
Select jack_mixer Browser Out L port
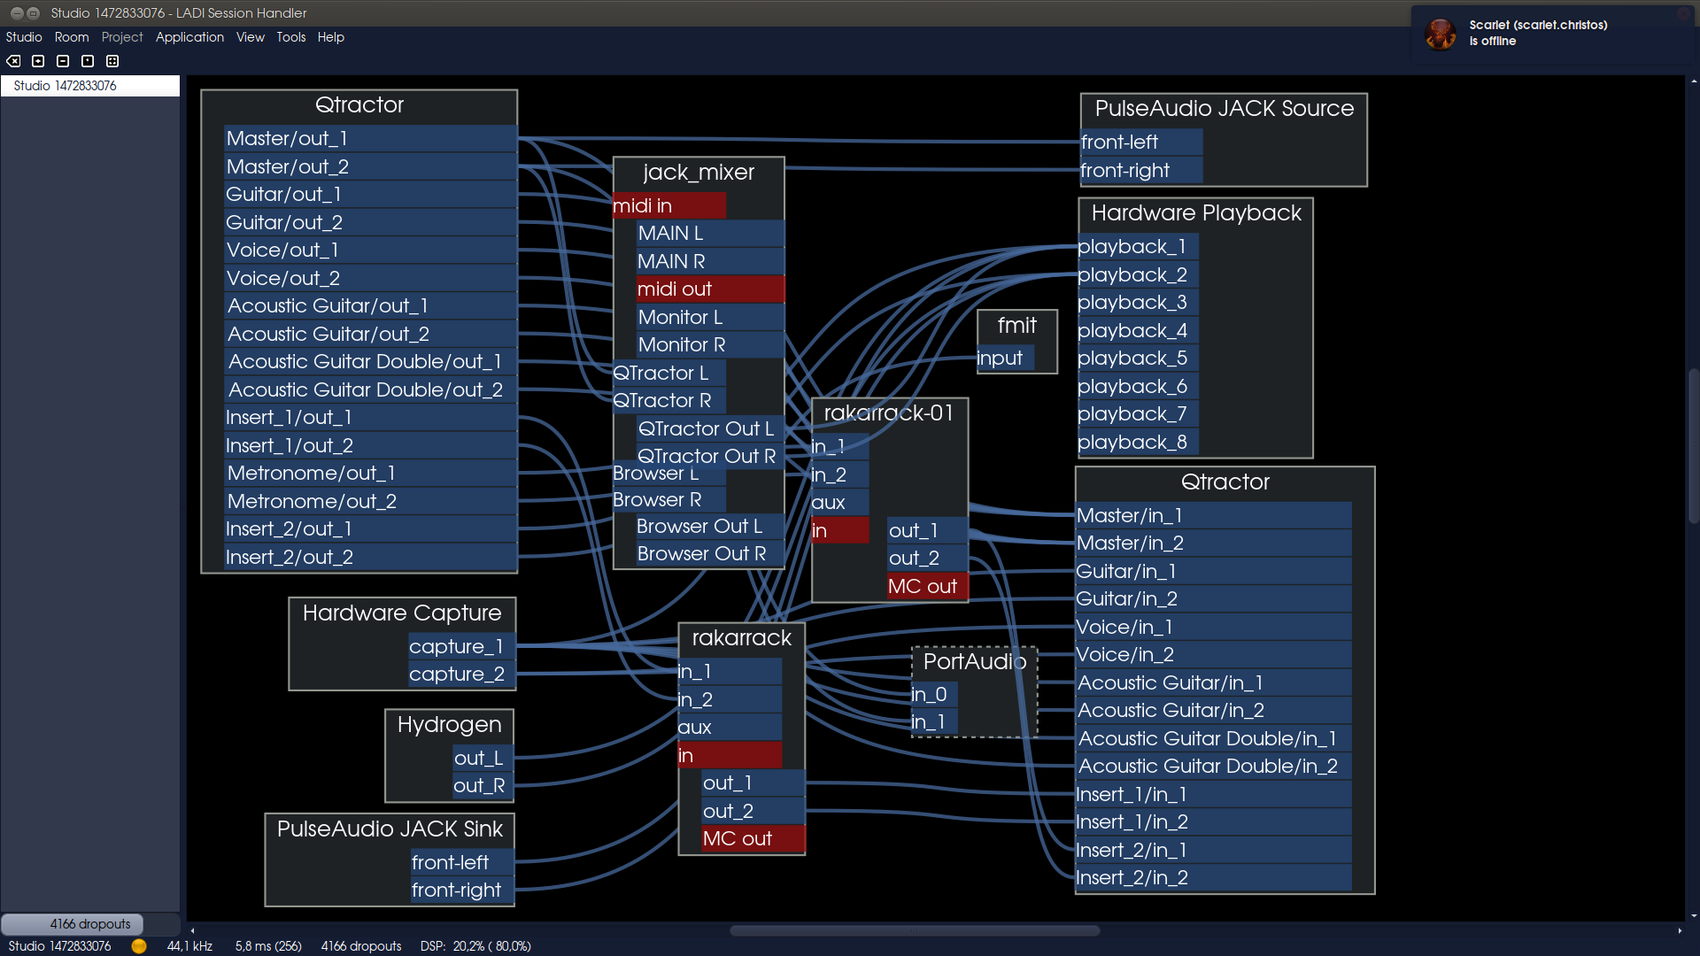coord(710,526)
